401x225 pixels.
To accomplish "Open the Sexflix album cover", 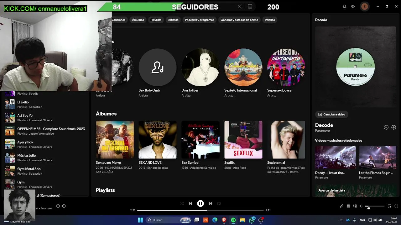I will coord(243,140).
